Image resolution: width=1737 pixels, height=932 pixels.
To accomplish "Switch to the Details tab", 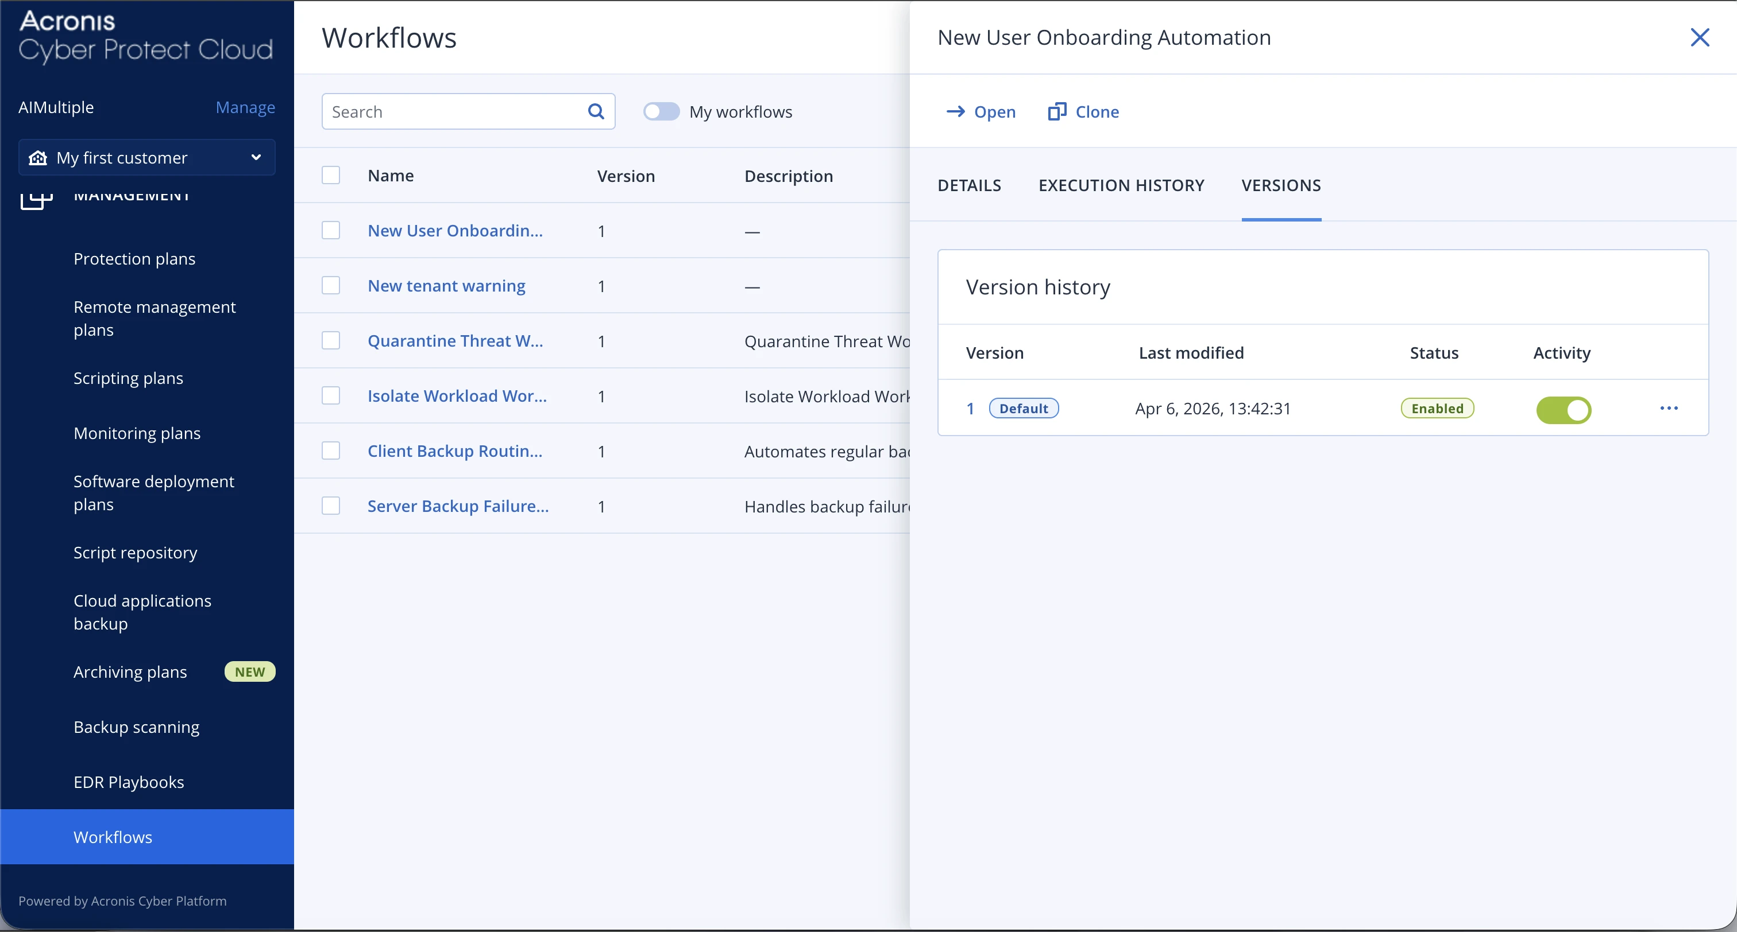I will pyautogui.click(x=969, y=185).
